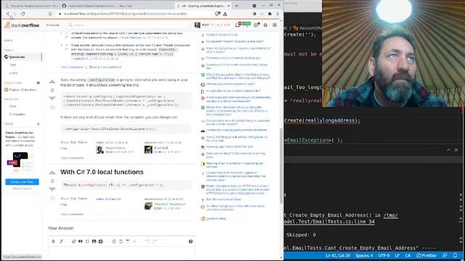Upvote the "With C# 7.0 local functions" answer
This screenshot has width=465, height=261.
coord(52,173)
